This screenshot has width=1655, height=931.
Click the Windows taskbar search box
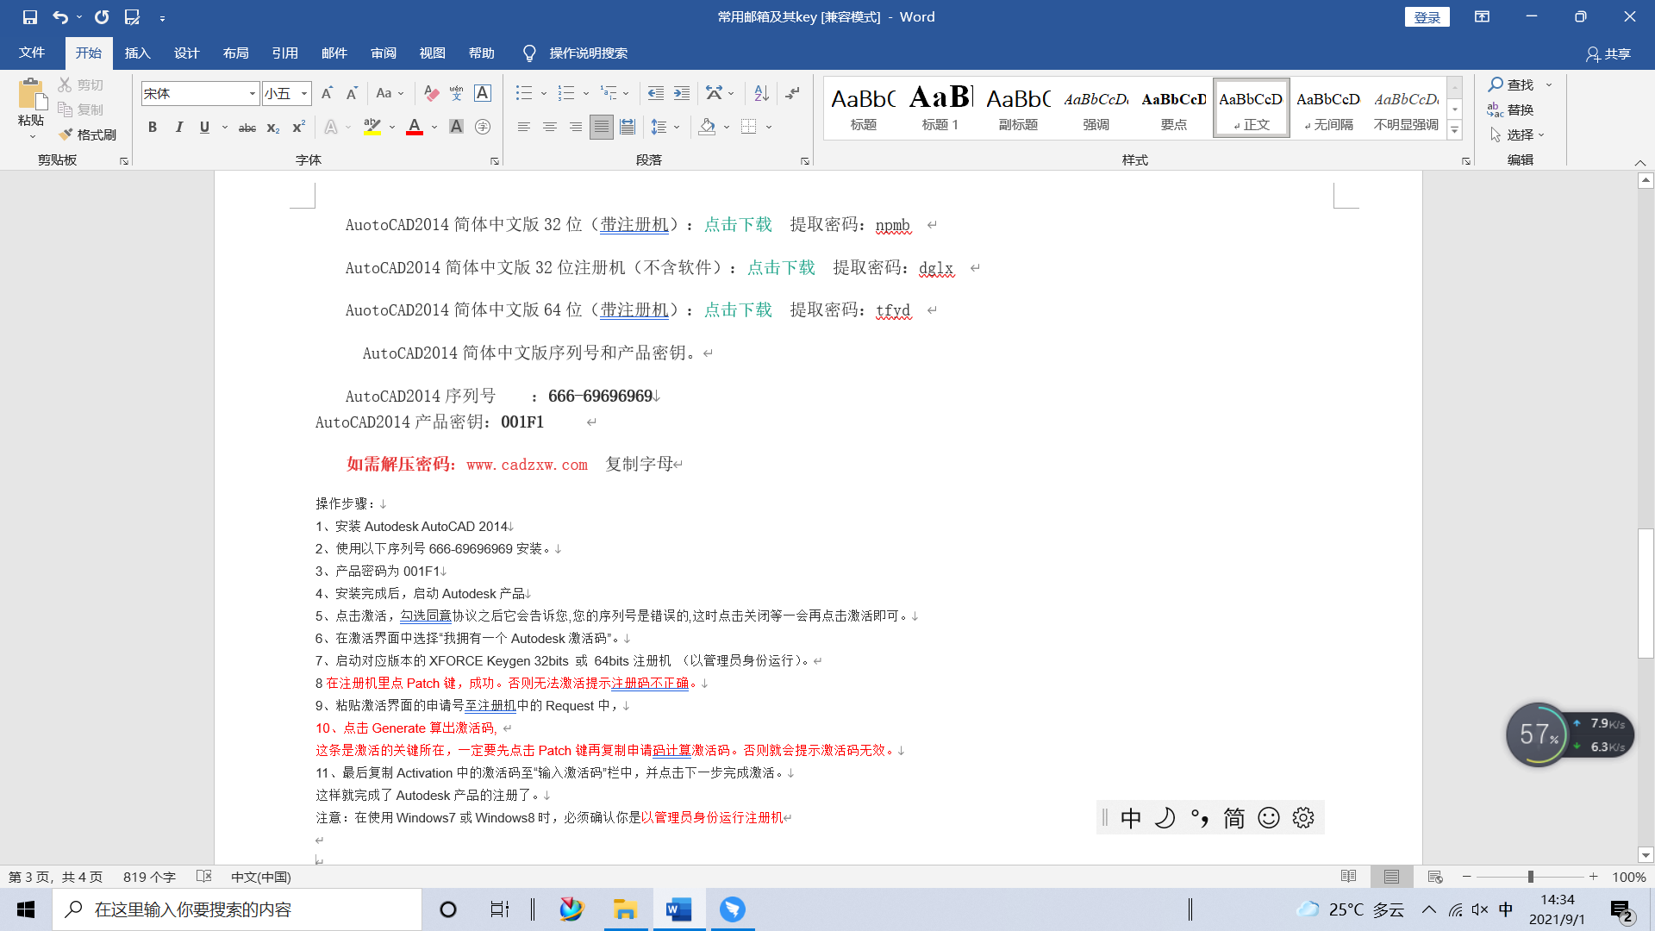pyautogui.click(x=237, y=909)
